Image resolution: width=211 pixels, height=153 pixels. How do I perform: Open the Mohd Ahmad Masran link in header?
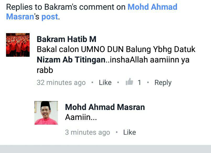click(x=152, y=7)
